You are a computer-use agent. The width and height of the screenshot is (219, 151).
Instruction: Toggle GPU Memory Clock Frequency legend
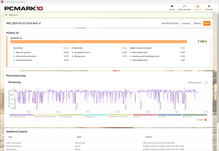coord(46,116)
